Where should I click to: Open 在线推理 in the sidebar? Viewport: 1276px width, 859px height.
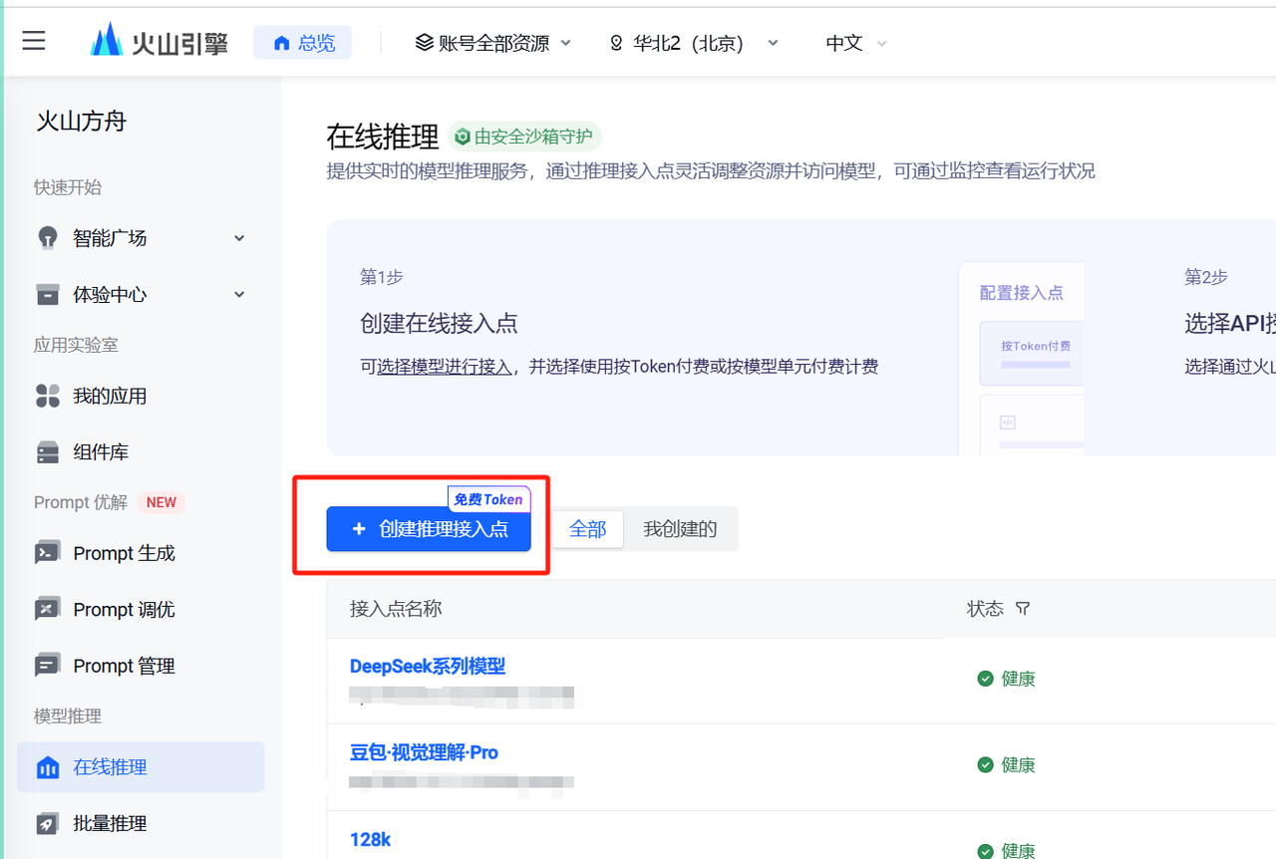click(x=140, y=767)
